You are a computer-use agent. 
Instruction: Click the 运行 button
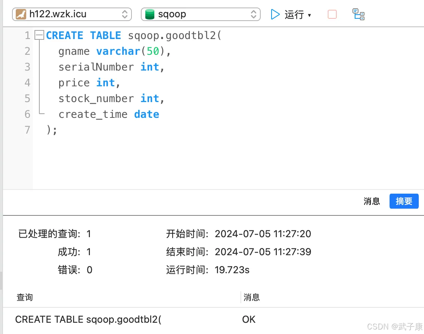pyautogui.click(x=294, y=14)
